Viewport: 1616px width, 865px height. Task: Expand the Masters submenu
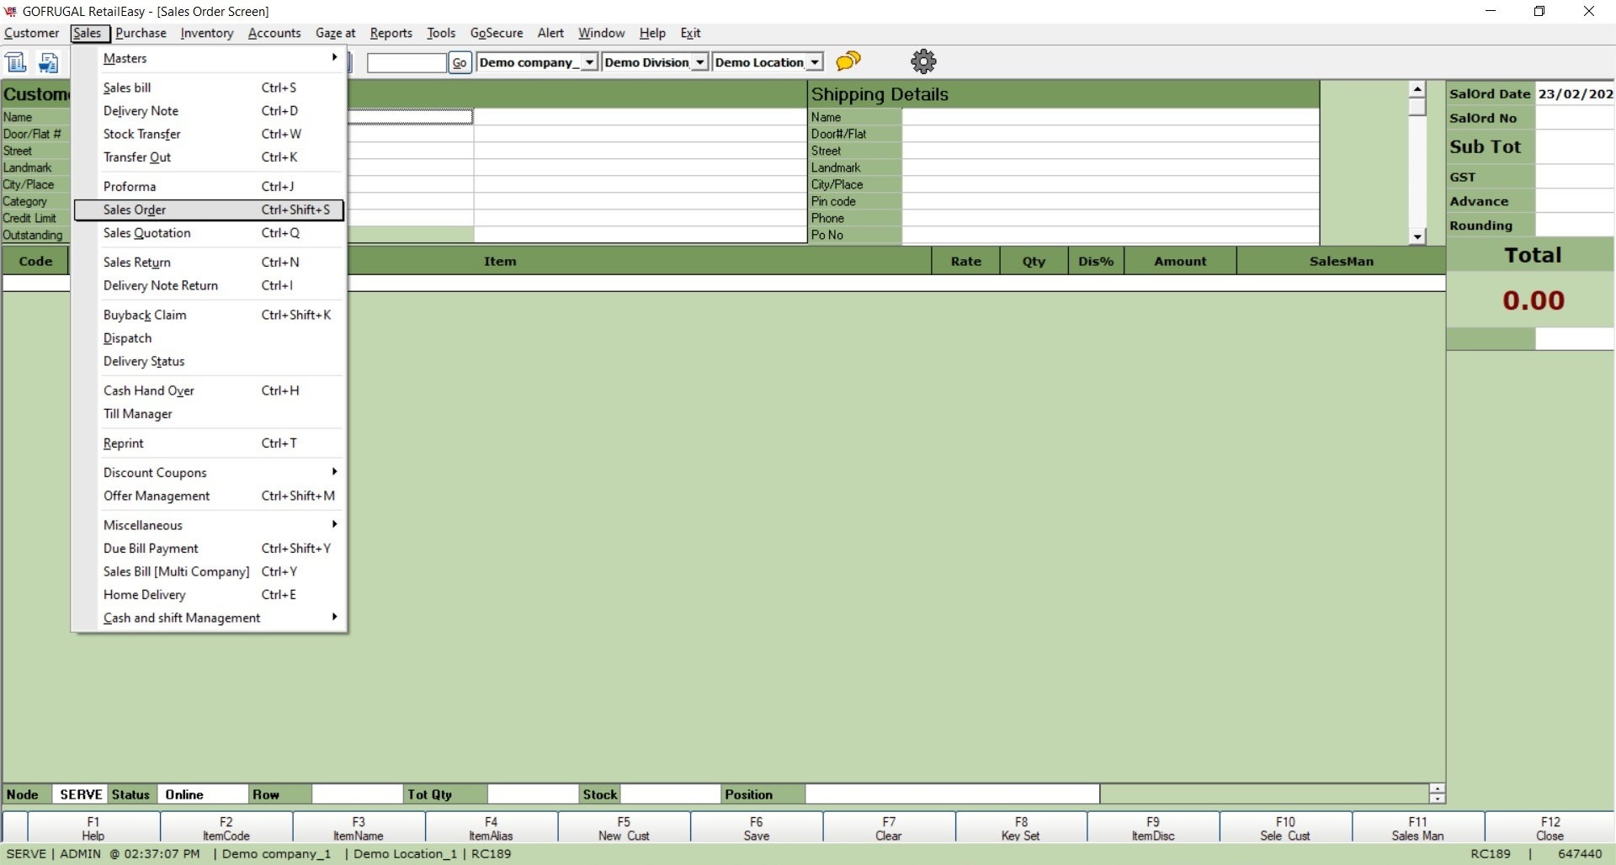click(210, 58)
